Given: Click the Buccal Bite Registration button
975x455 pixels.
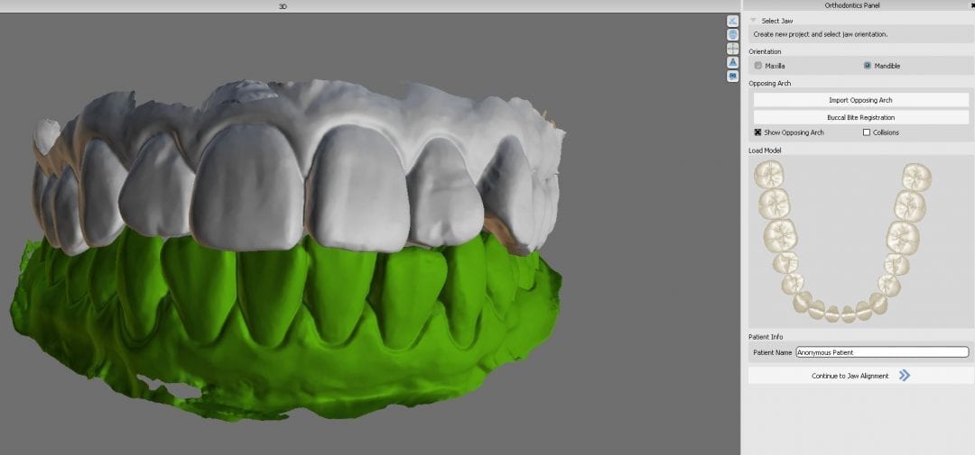Looking at the screenshot, I should (x=860, y=117).
